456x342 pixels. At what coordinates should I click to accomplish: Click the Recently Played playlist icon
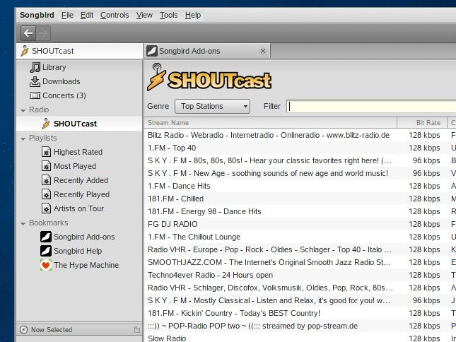(x=46, y=194)
